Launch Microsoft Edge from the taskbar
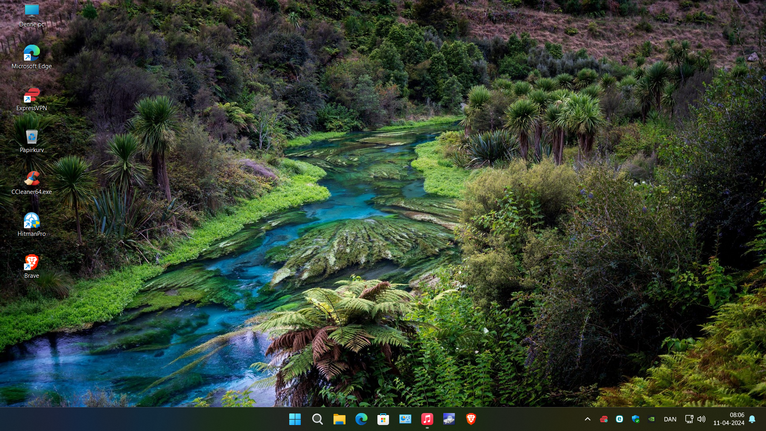This screenshot has height=431, width=766. click(x=361, y=419)
